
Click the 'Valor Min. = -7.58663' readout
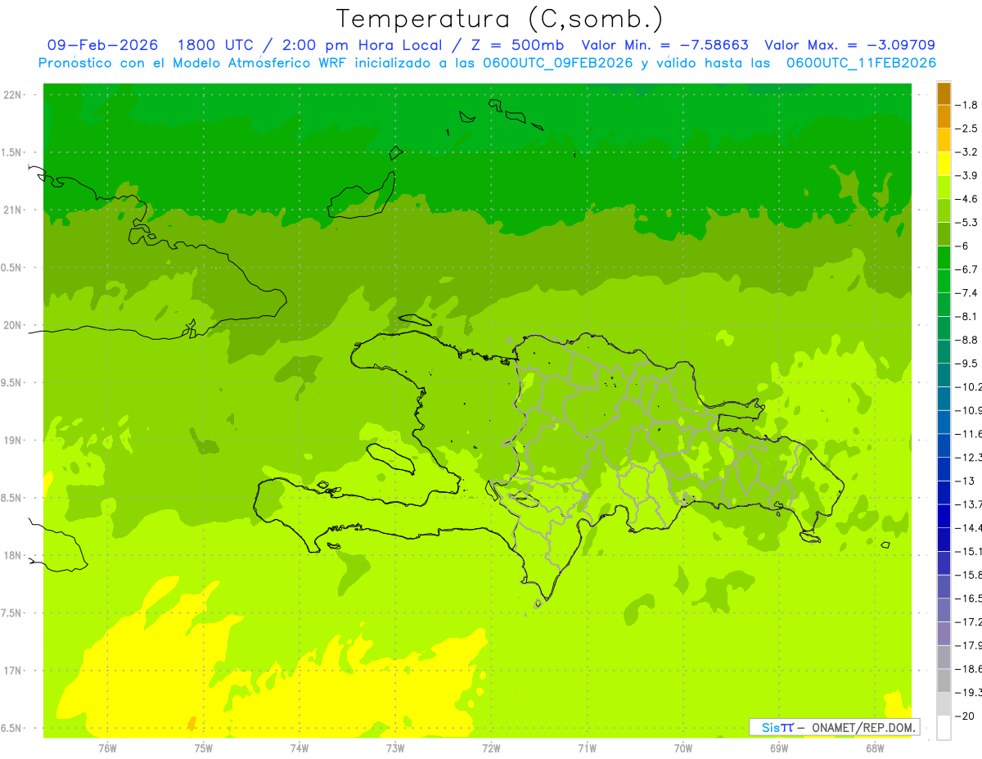click(664, 45)
